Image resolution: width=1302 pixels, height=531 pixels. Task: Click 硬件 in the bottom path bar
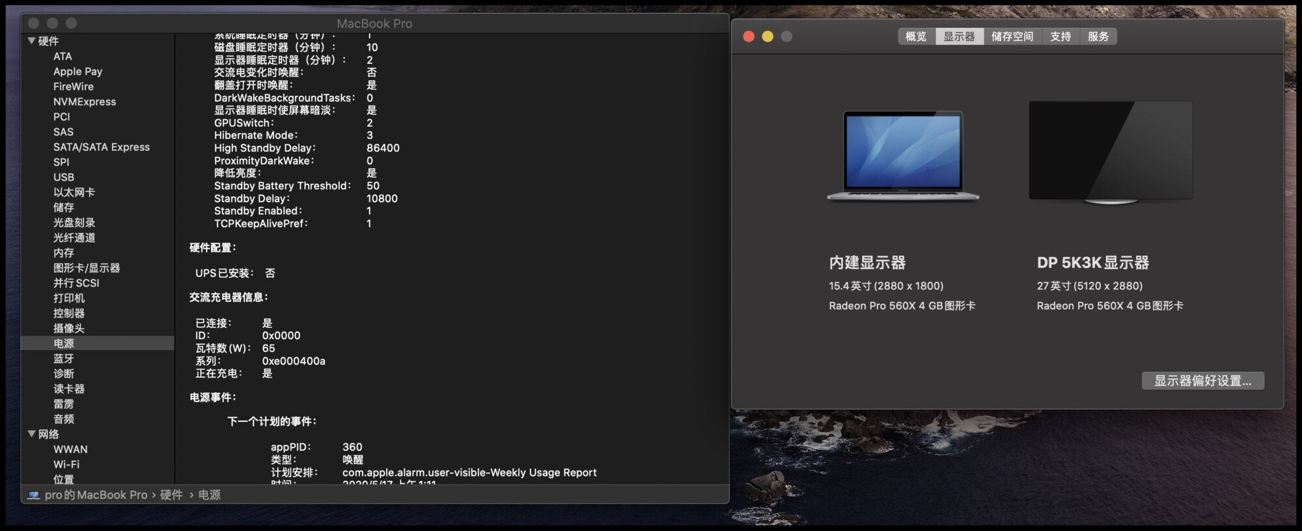coord(171,495)
